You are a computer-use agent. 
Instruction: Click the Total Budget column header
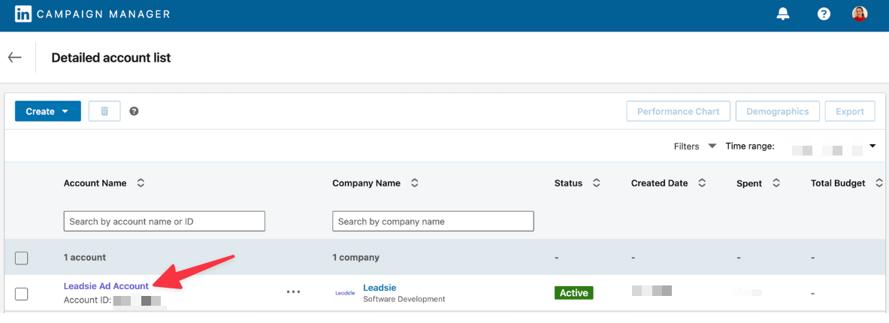click(x=838, y=183)
